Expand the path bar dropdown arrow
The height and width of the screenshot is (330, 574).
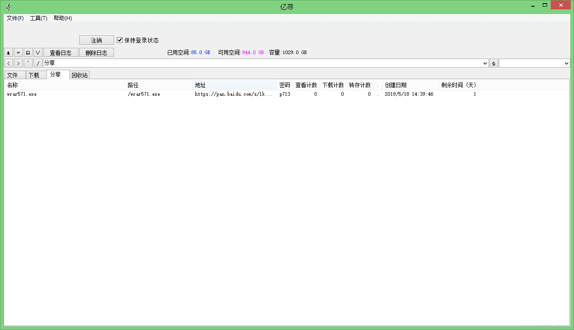(x=485, y=63)
